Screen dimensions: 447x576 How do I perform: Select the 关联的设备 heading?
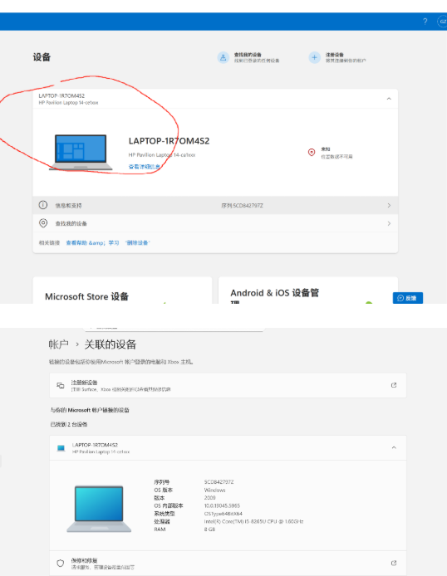click(111, 344)
